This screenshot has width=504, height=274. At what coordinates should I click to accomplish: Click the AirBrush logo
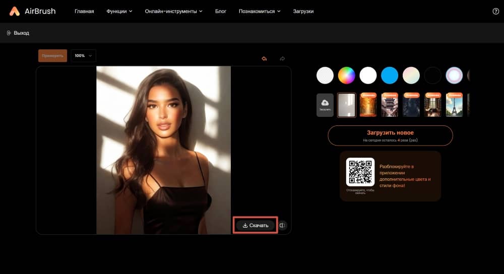pyautogui.click(x=32, y=11)
